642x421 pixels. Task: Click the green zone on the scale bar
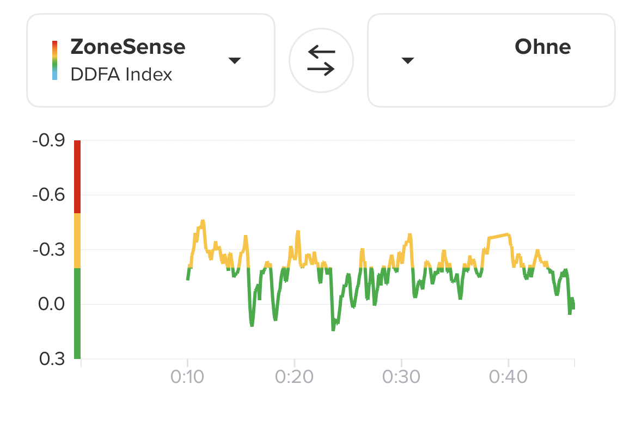(77, 313)
